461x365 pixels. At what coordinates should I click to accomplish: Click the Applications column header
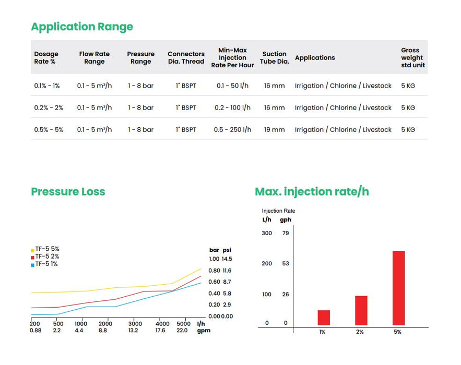[x=315, y=58]
